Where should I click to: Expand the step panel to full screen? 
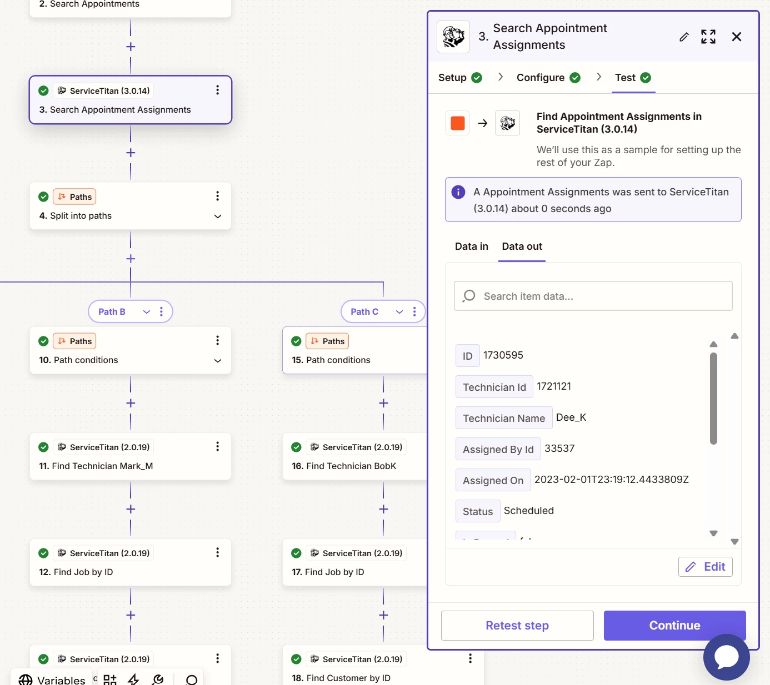(x=708, y=37)
